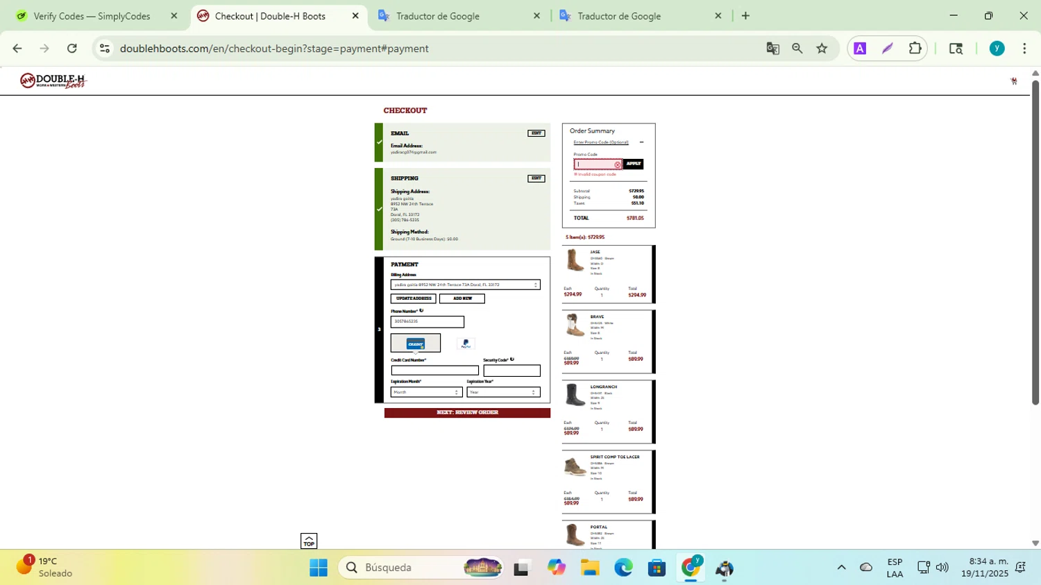The width and height of the screenshot is (1041, 585).
Task: Reload the checkout page
Action: point(72,49)
